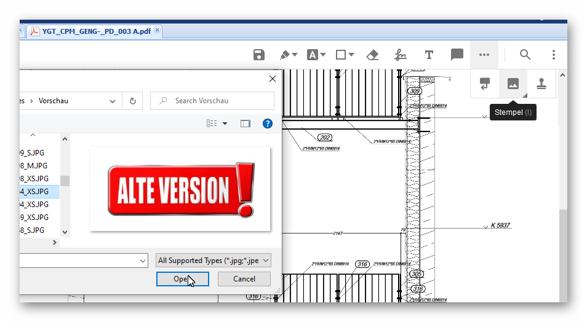Click the Open button
The height and width of the screenshot is (322, 587).
pos(182,278)
